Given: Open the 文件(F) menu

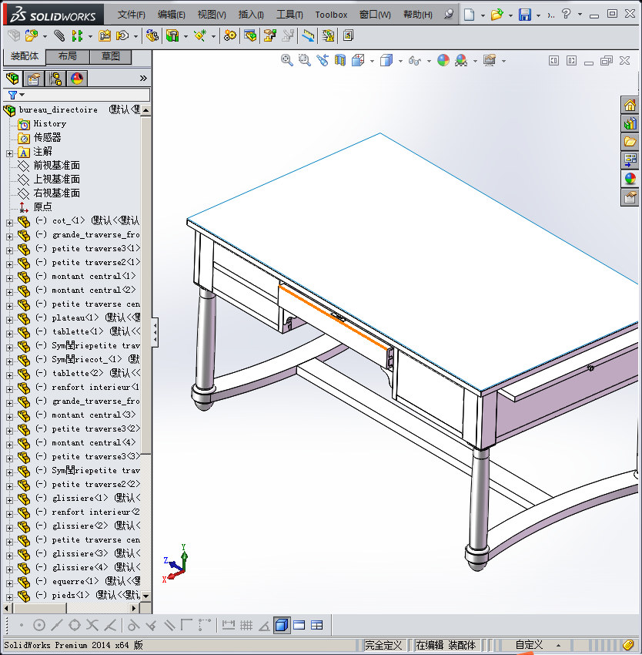Looking at the screenshot, I should coord(131,15).
